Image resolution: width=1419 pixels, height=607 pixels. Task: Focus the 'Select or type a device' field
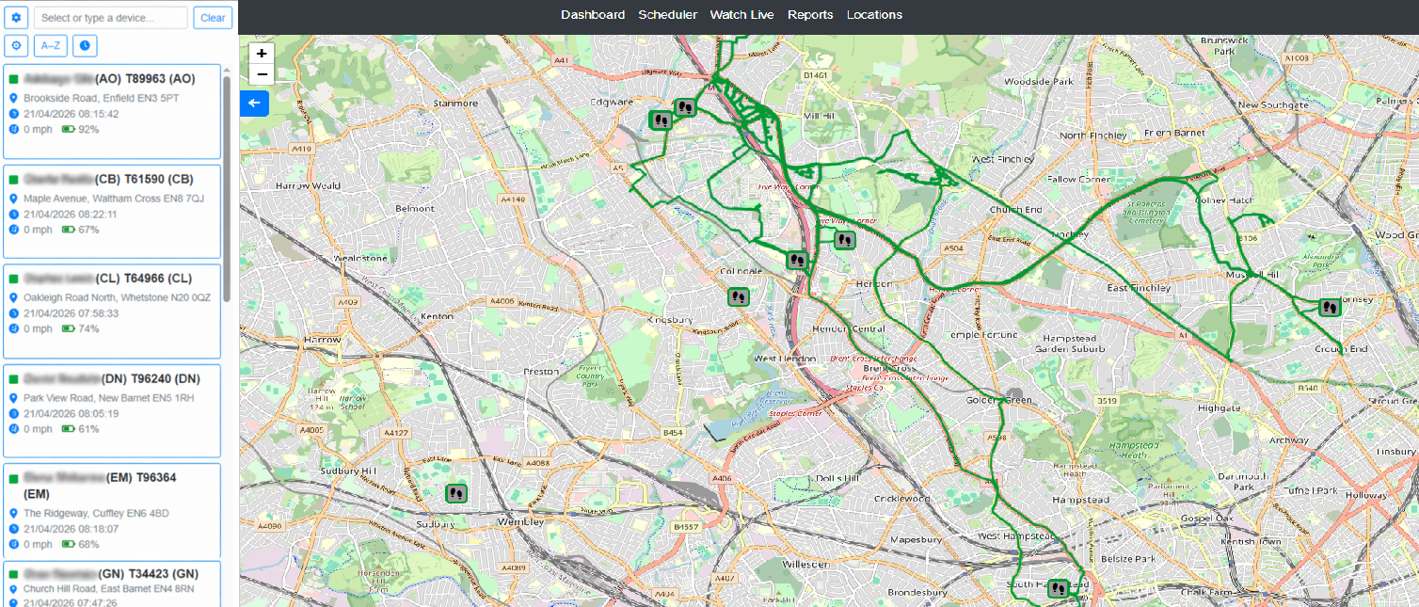click(111, 18)
